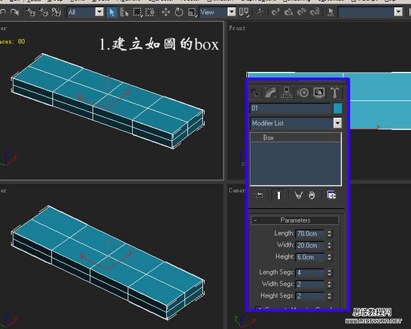This screenshot has width=411, height=329.
Task: Click the Width Segs spinner arrows
Action: 329,284
